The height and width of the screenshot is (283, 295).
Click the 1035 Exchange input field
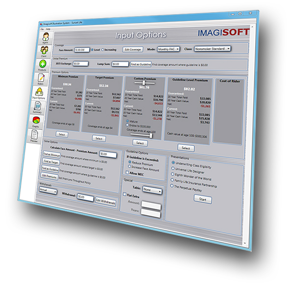coord(81,64)
